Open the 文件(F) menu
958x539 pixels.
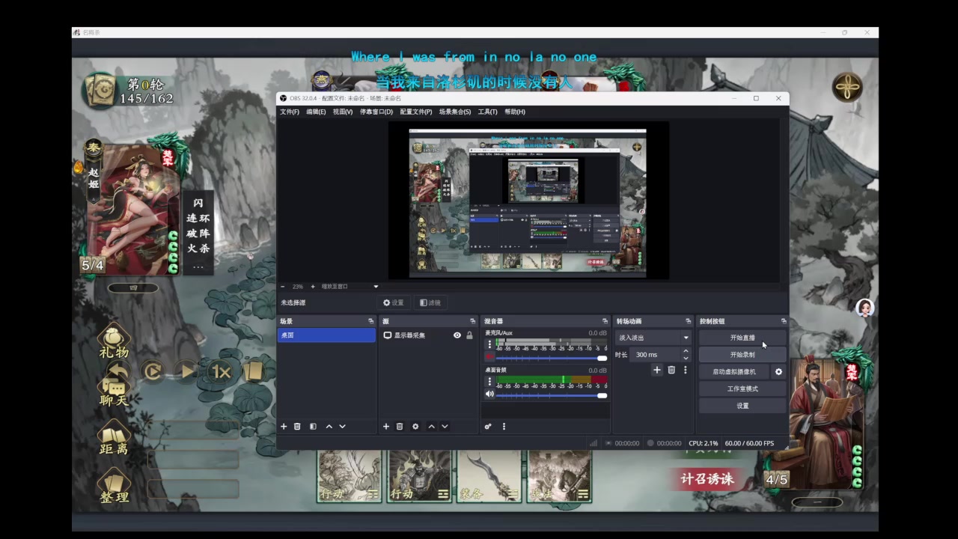pos(290,112)
